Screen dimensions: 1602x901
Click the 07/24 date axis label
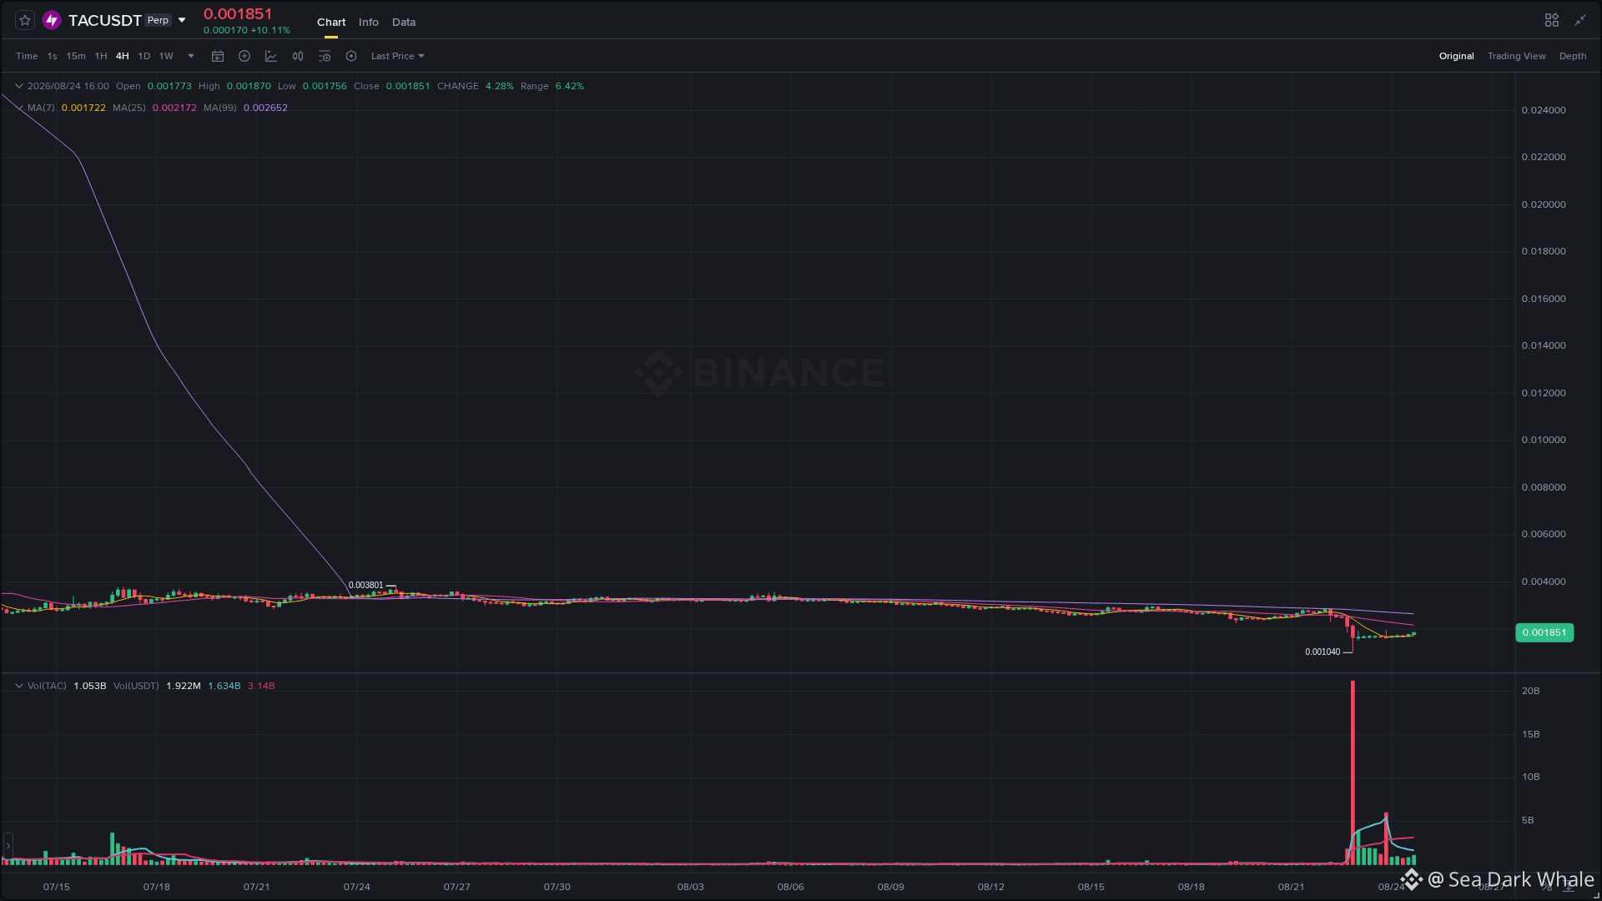[357, 887]
